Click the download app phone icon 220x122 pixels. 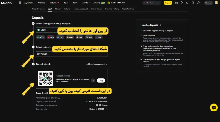click(193, 3)
